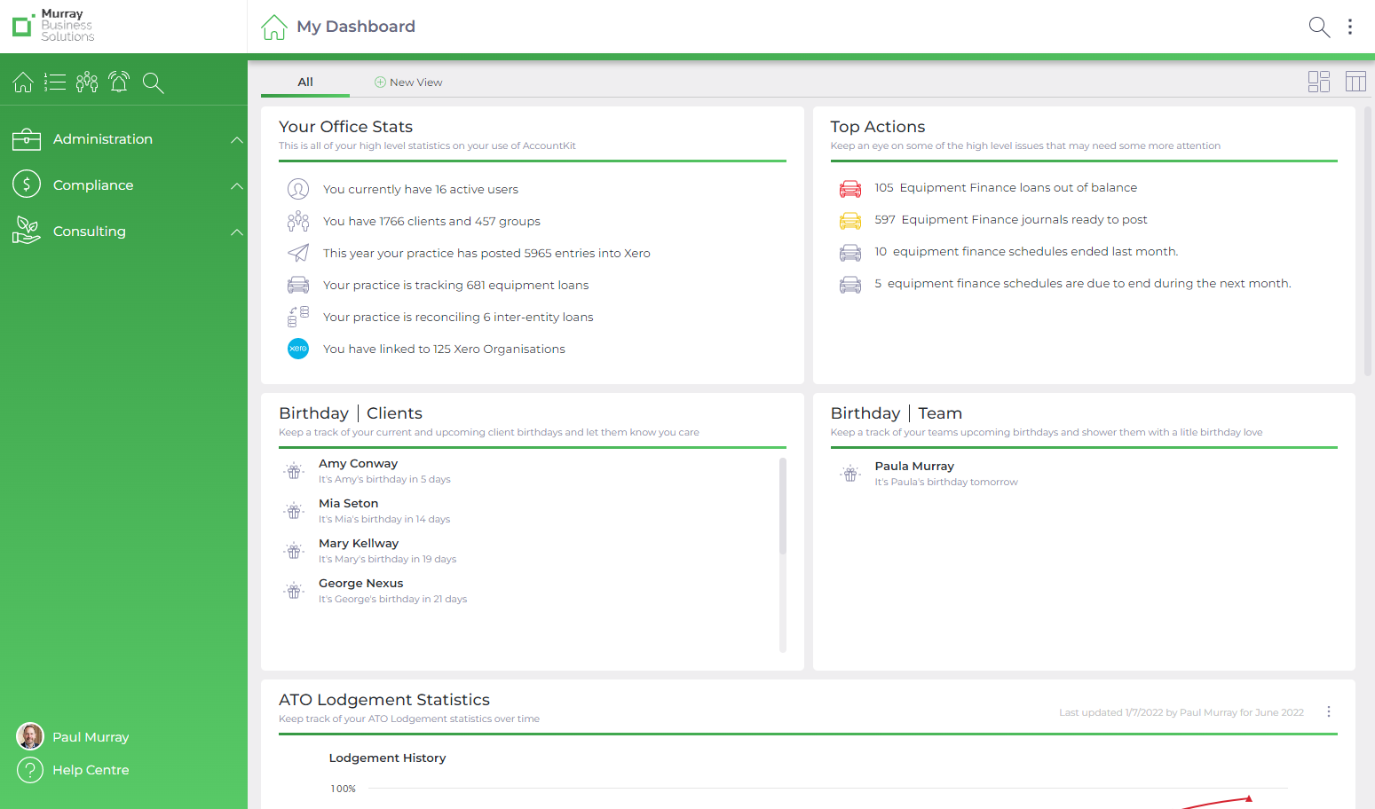This screenshot has width=1375, height=809.
Task: Click the My Dashboard page title
Action: tap(356, 27)
